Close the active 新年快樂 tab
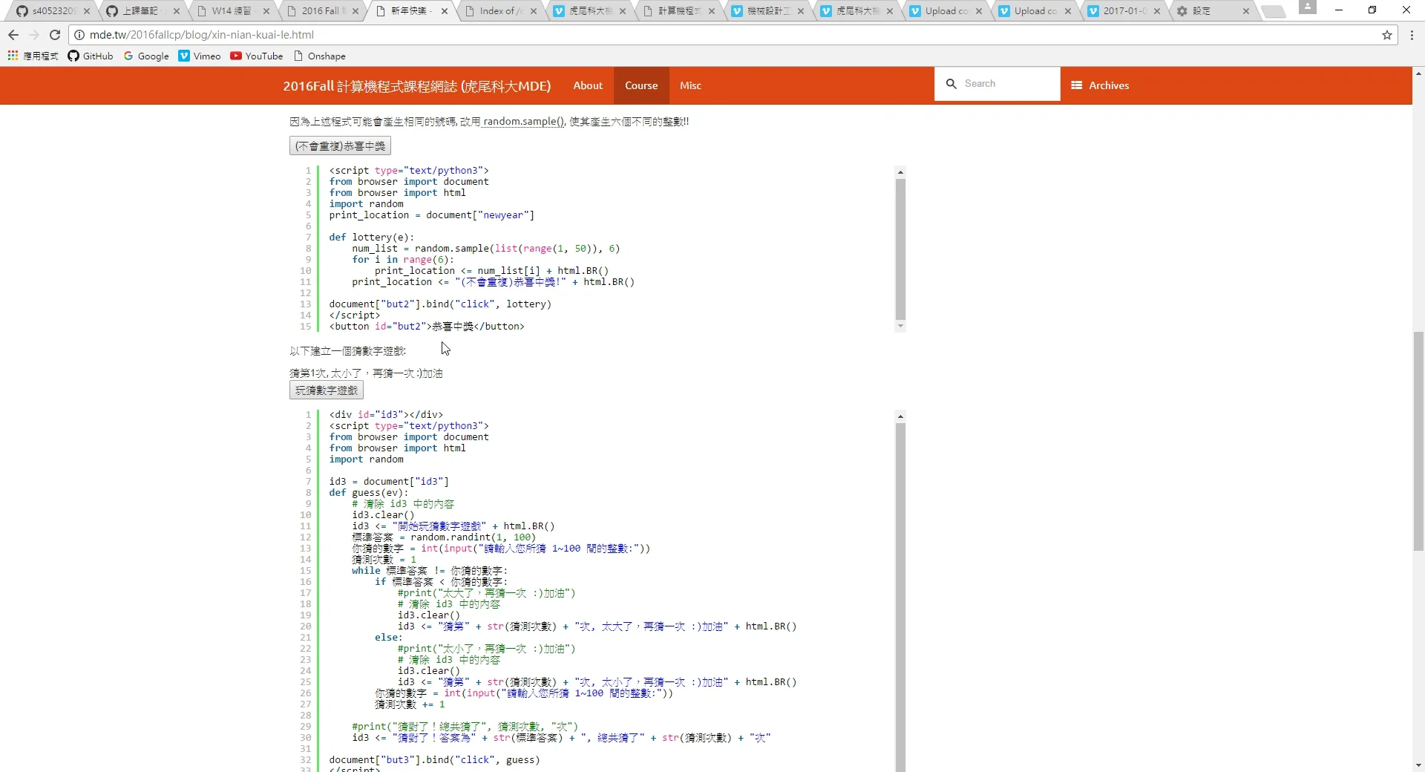1425x772 pixels. (445, 11)
